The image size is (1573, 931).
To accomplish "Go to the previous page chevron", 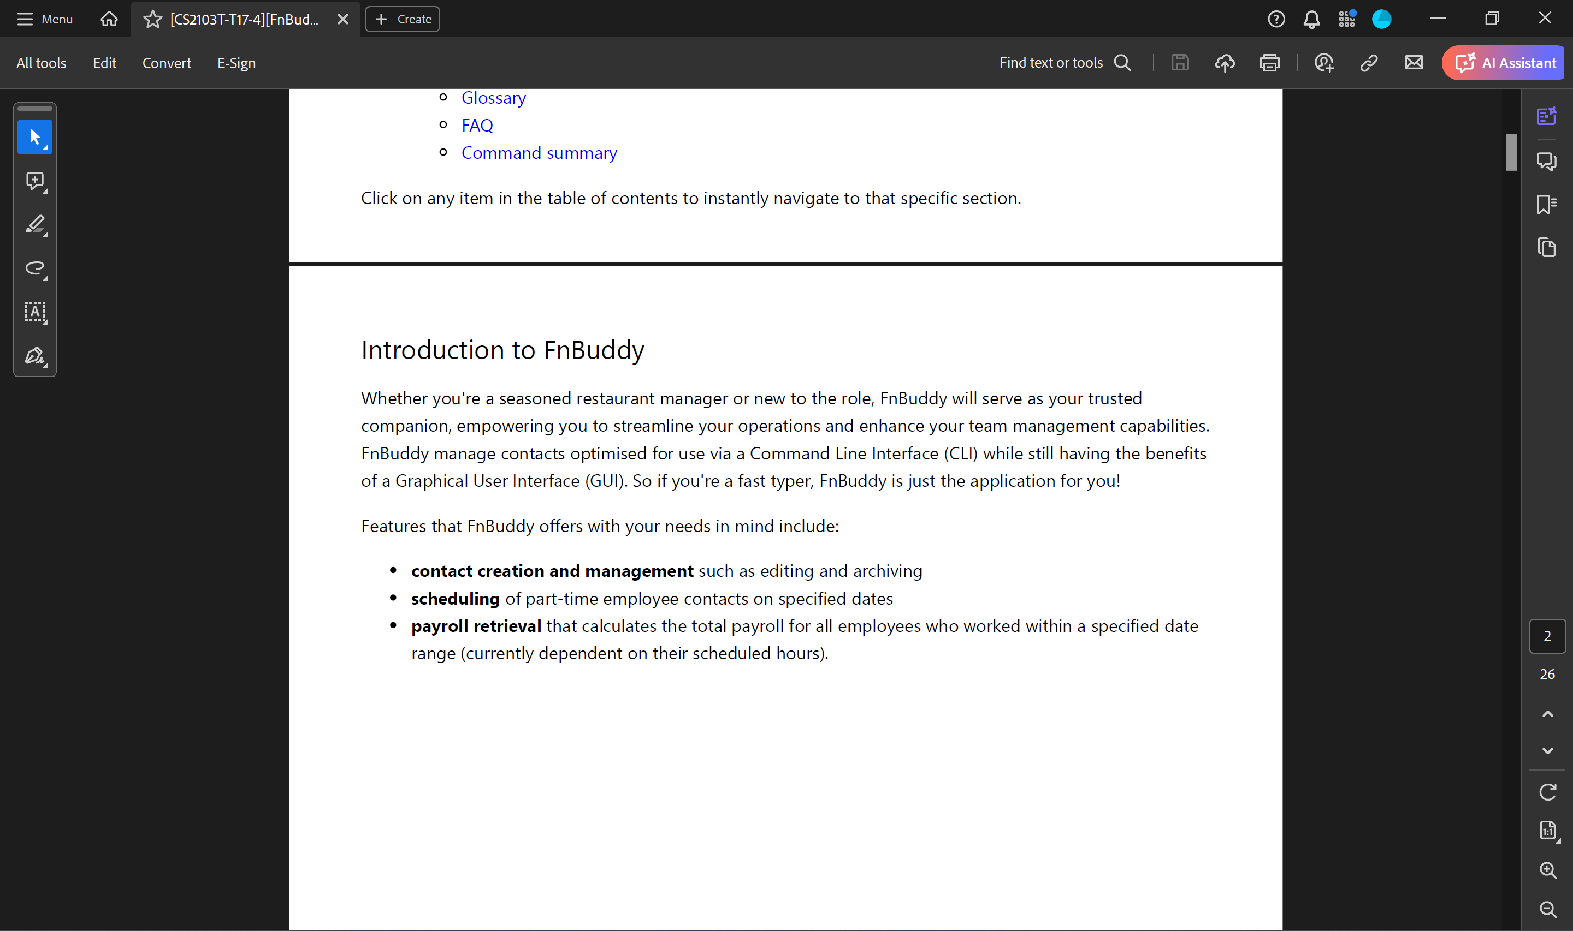I will 1547,714.
